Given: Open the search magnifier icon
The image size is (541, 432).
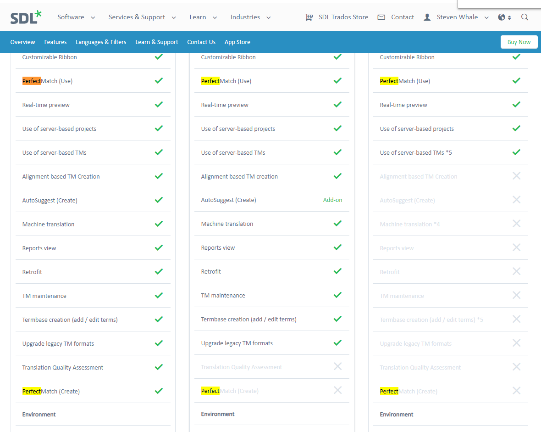Looking at the screenshot, I should coord(525,17).
